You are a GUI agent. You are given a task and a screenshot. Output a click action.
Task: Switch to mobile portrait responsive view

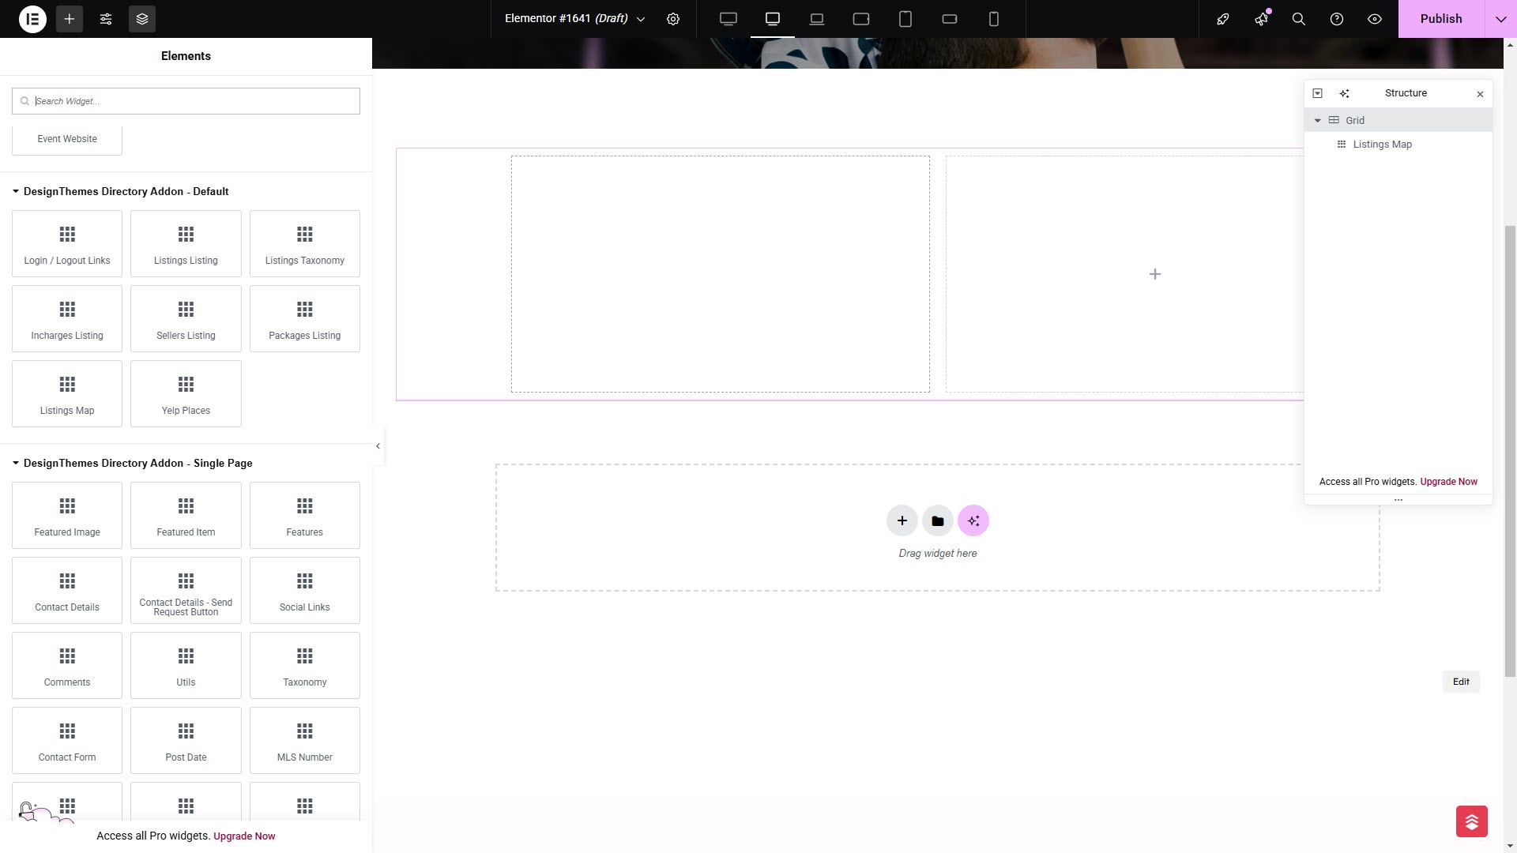click(x=993, y=19)
